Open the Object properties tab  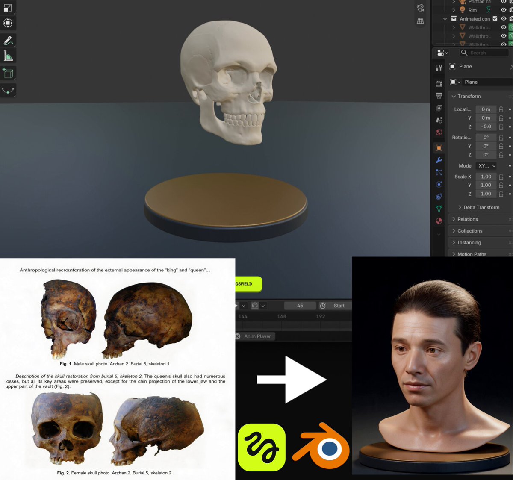pyautogui.click(x=439, y=148)
